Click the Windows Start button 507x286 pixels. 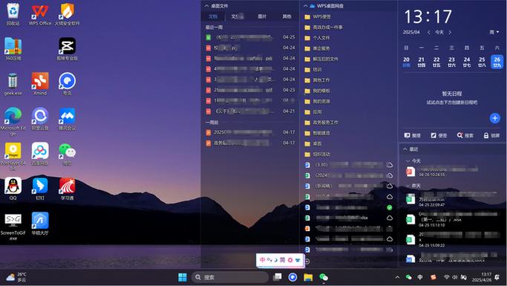point(183,277)
